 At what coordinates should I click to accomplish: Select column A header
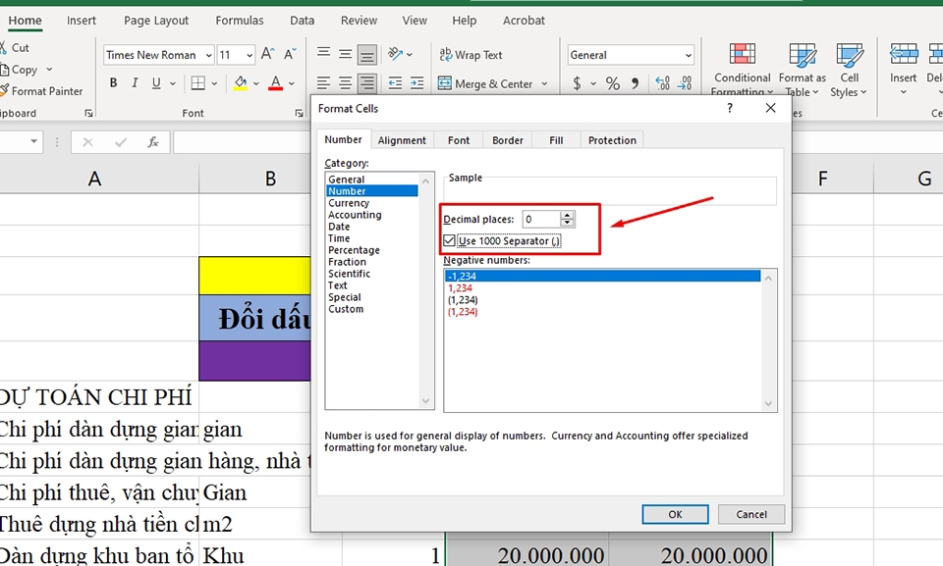pyautogui.click(x=94, y=179)
